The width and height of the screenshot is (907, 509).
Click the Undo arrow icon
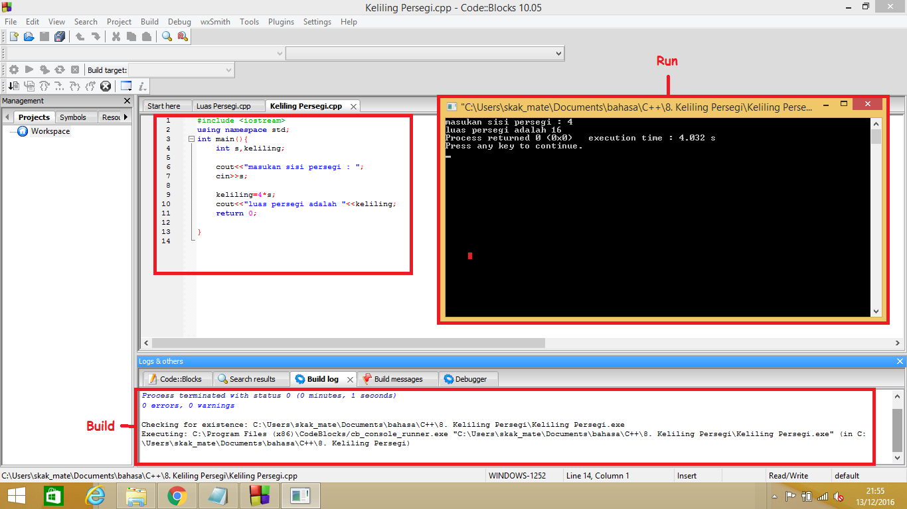point(80,36)
